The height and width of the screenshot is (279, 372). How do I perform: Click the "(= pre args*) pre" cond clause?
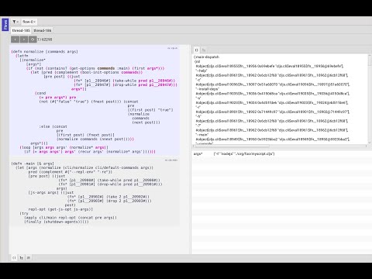coord(57,98)
